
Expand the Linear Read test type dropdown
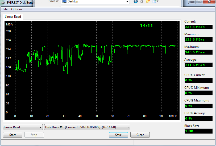click(x=23, y=127)
